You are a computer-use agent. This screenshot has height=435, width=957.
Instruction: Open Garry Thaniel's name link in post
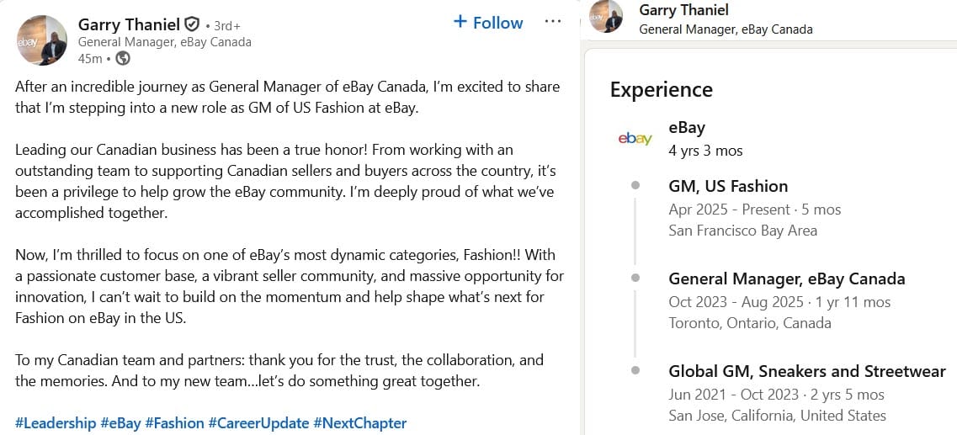click(x=129, y=24)
